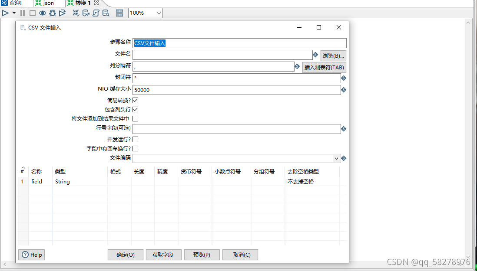Image resolution: width=477 pixels, height=271 pixels.
Task: Select the String type cell
Action: [x=80, y=182]
